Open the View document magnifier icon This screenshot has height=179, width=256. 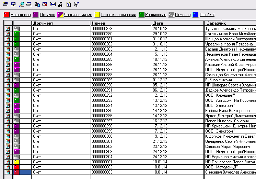(21, 4)
